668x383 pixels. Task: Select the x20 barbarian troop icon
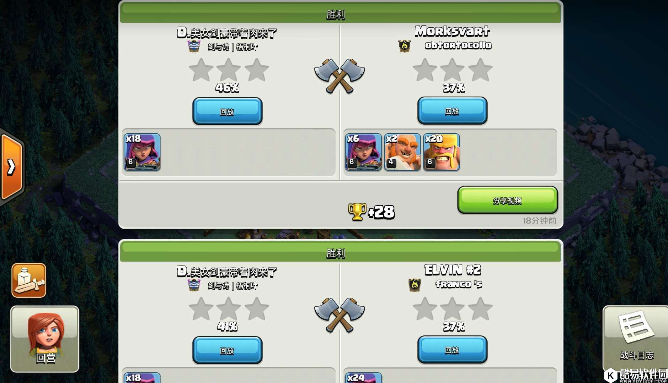point(442,152)
